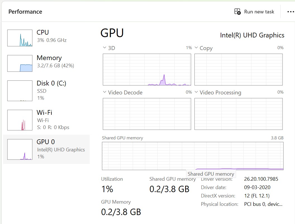
Task: Open the Copy graph engine dropdown
Action: click(x=196, y=48)
